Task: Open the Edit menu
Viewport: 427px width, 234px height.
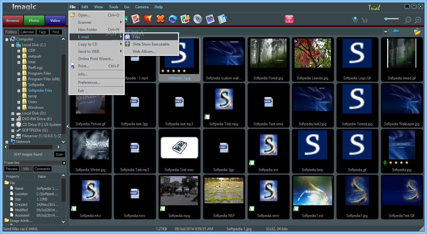Action: tap(85, 7)
